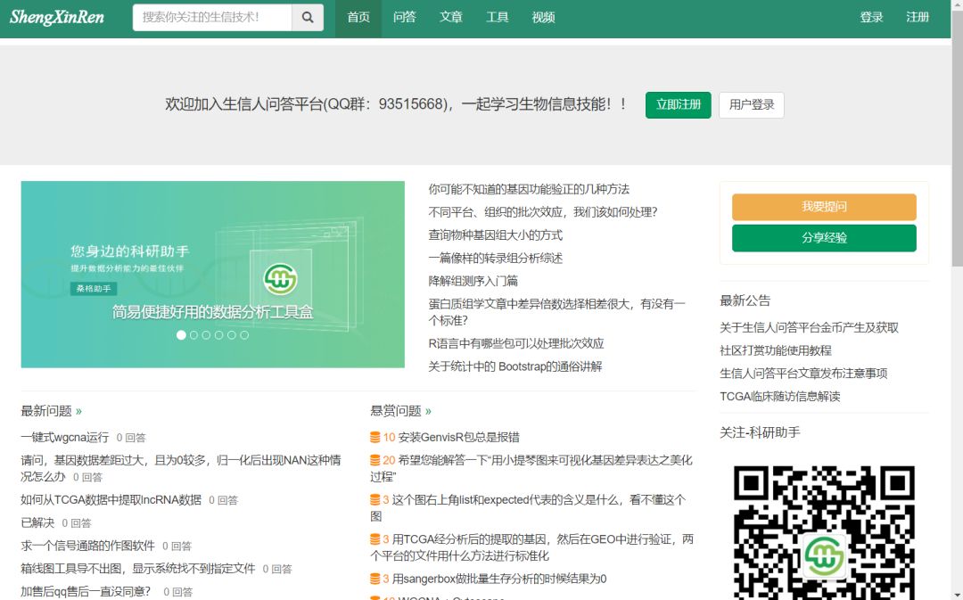Click the search input field
The width and height of the screenshot is (963, 600).
212,17
